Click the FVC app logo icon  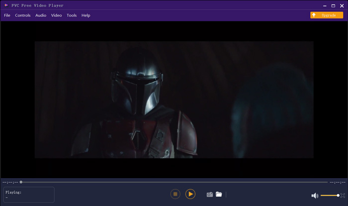click(x=6, y=5)
